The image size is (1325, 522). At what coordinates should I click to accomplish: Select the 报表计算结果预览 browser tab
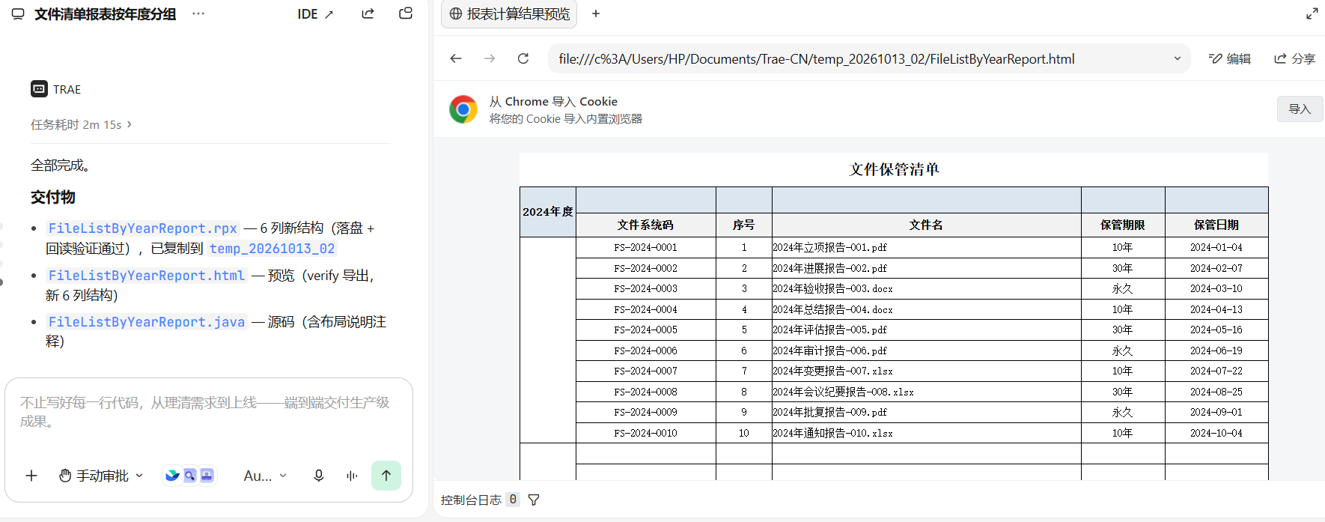click(509, 14)
